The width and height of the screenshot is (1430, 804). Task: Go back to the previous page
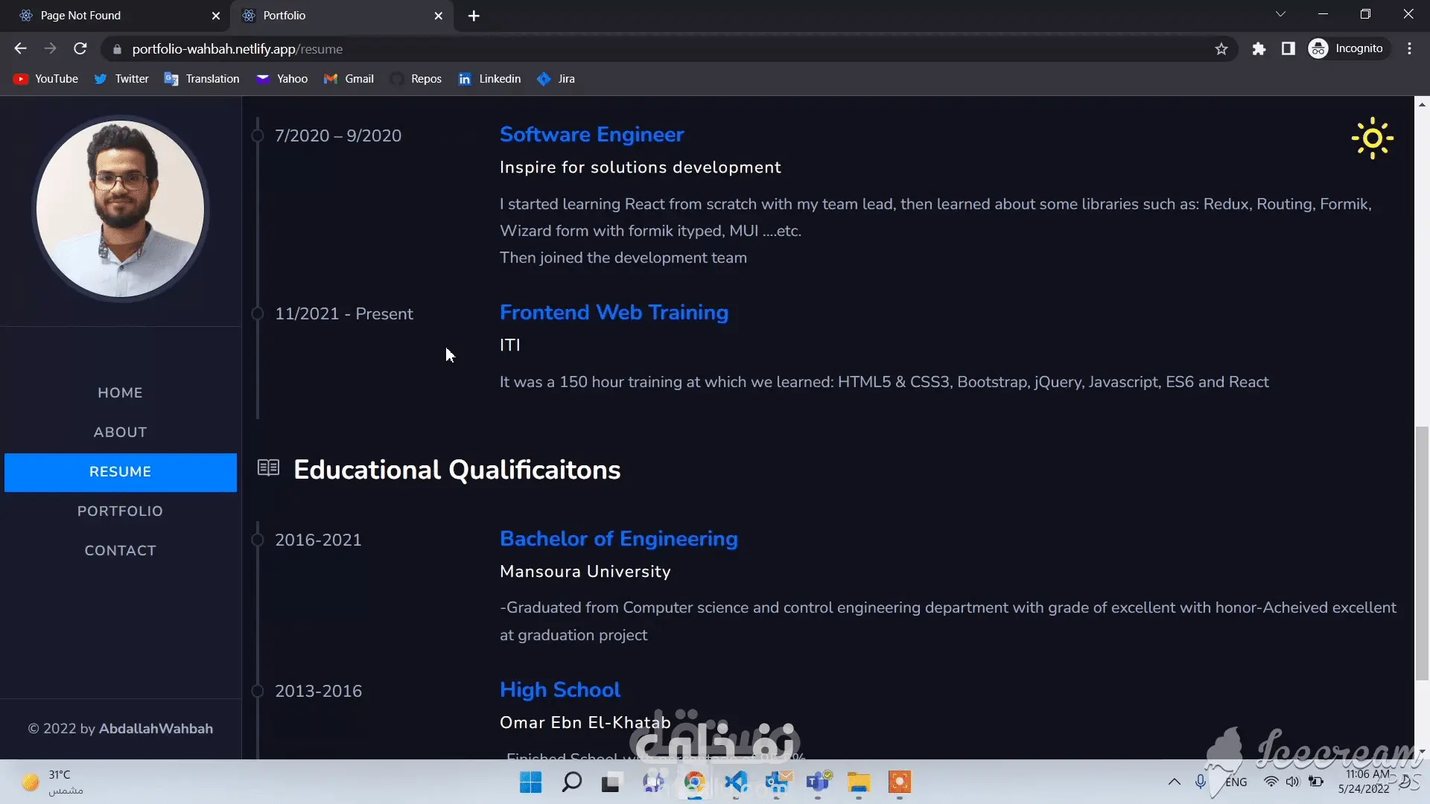tap(20, 49)
